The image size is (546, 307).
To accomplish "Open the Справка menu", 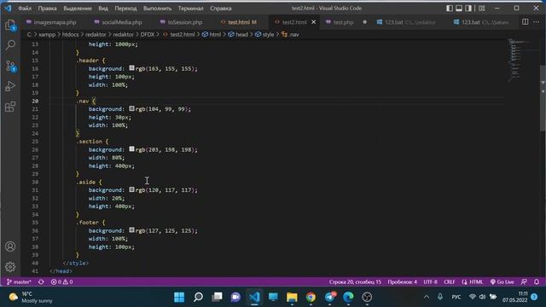I will (221, 8).
